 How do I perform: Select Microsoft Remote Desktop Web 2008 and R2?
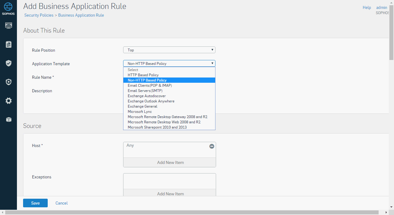click(169, 122)
